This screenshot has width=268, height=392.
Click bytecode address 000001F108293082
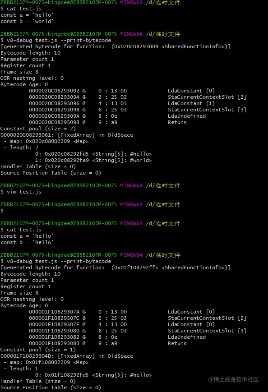(54, 337)
